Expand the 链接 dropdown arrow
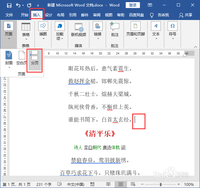 98,38
